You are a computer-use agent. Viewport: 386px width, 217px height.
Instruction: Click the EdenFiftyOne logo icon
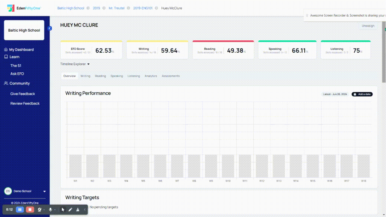click(x=11, y=8)
